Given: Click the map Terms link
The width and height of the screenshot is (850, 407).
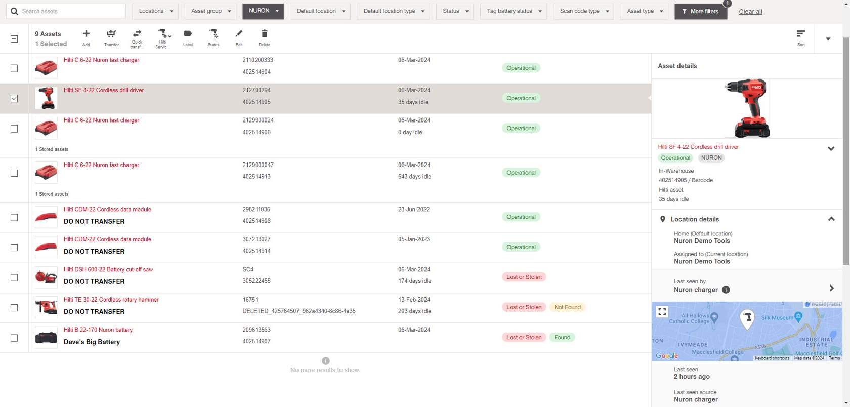Looking at the screenshot, I should [834, 358].
